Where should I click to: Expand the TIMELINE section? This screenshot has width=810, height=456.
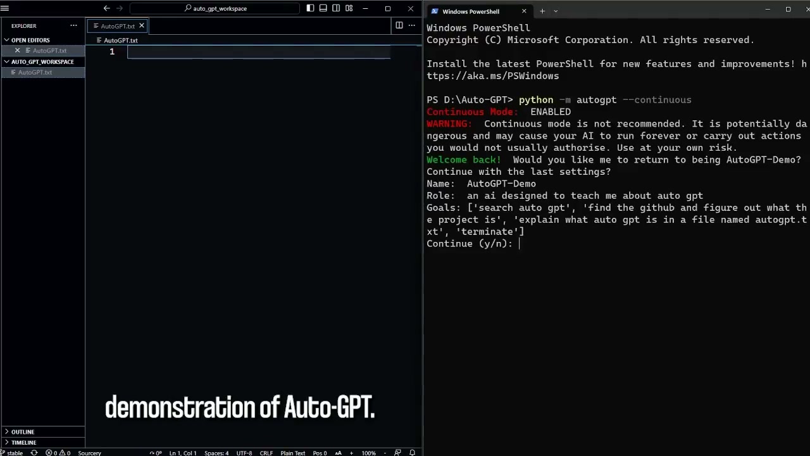42,442
